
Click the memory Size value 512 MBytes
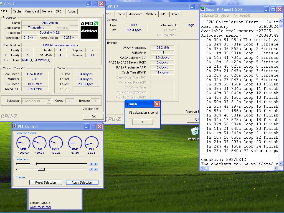(134, 30)
